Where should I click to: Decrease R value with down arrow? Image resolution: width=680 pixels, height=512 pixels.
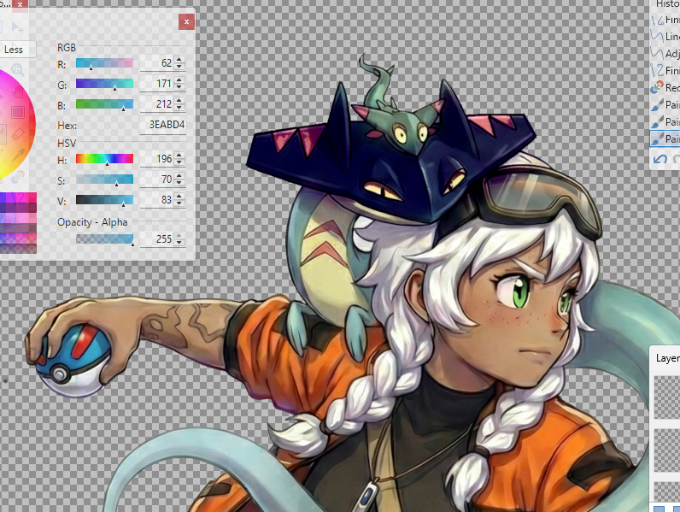pos(179,67)
